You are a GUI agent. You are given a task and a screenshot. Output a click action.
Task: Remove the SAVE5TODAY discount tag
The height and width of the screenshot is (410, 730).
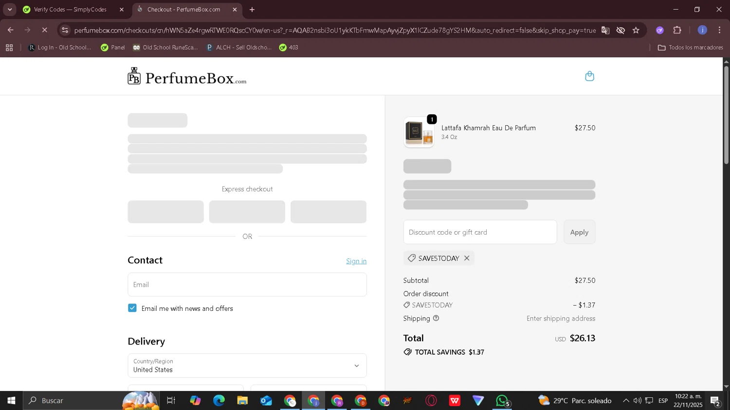(467, 258)
